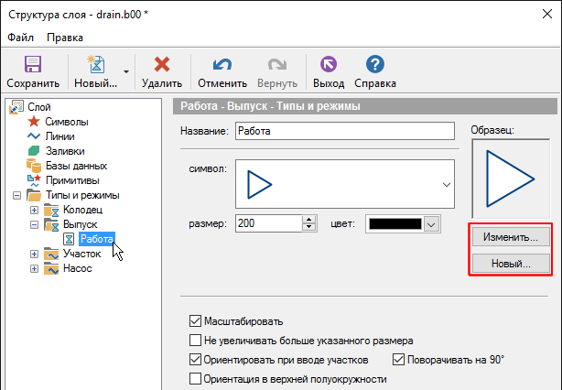Click the Выход exit icon
Screen dimensions: 562x390
tap(328, 65)
